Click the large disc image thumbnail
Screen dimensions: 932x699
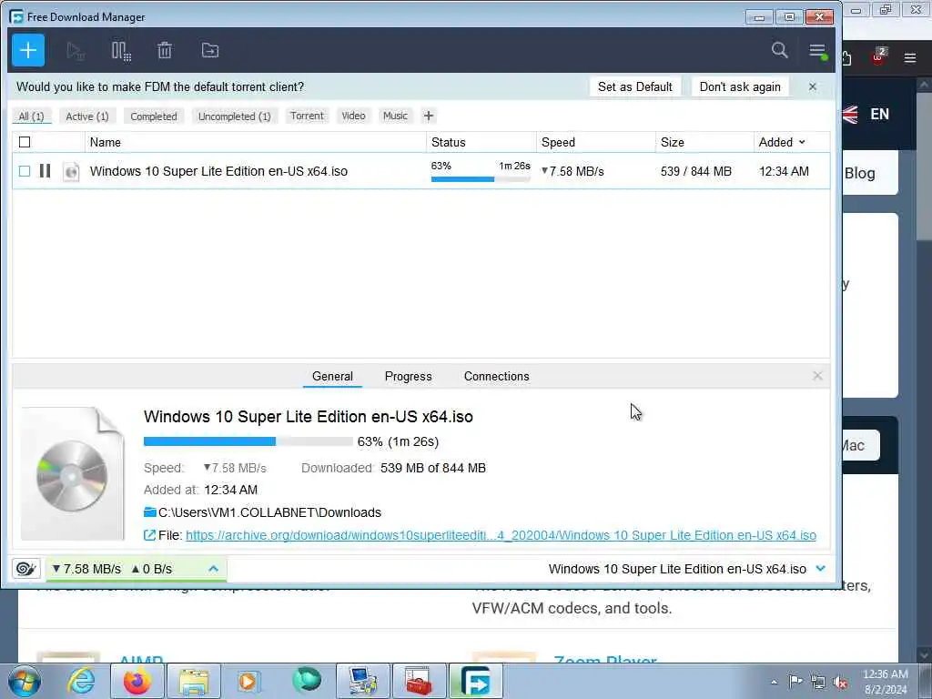tap(73, 474)
